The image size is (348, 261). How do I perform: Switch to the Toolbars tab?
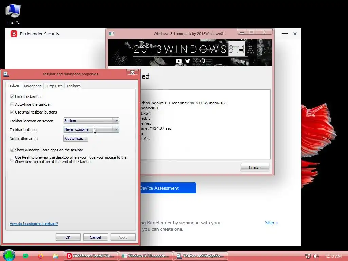coord(73,86)
